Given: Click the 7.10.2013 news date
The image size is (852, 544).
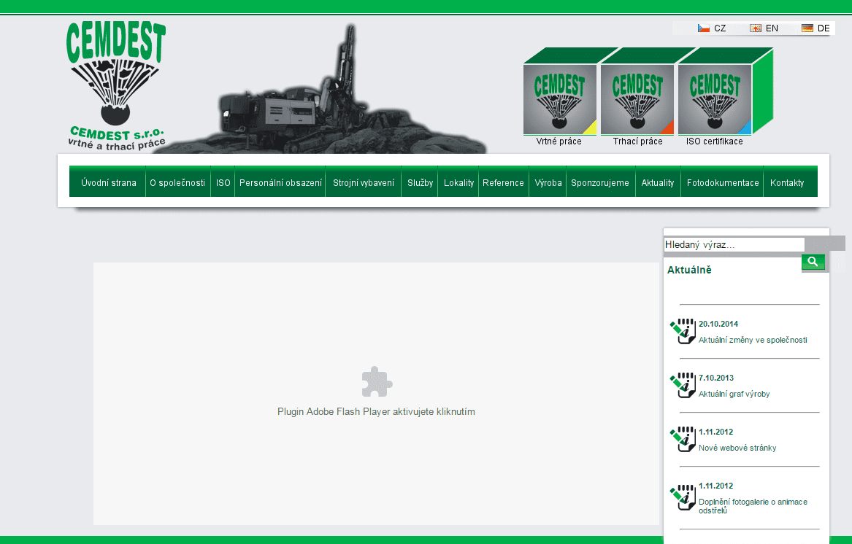Looking at the screenshot, I should [x=716, y=378].
